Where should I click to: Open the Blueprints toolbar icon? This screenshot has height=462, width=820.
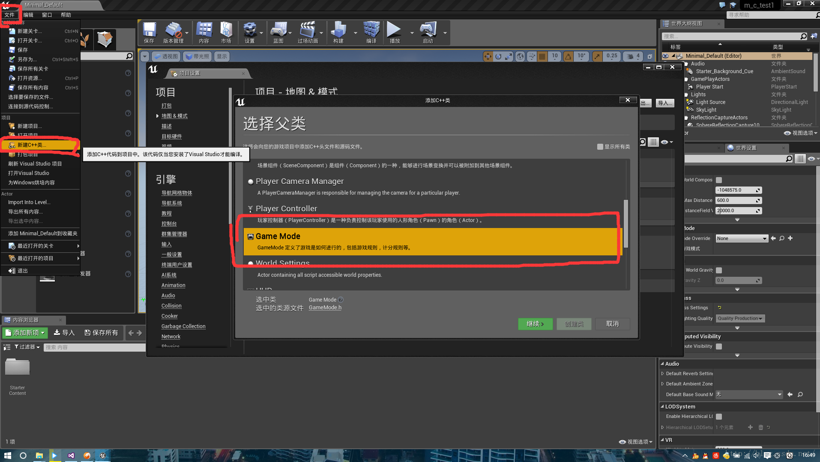coord(278,33)
